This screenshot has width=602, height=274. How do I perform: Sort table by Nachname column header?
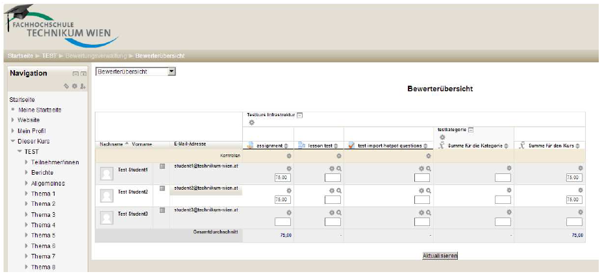point(112,143)
